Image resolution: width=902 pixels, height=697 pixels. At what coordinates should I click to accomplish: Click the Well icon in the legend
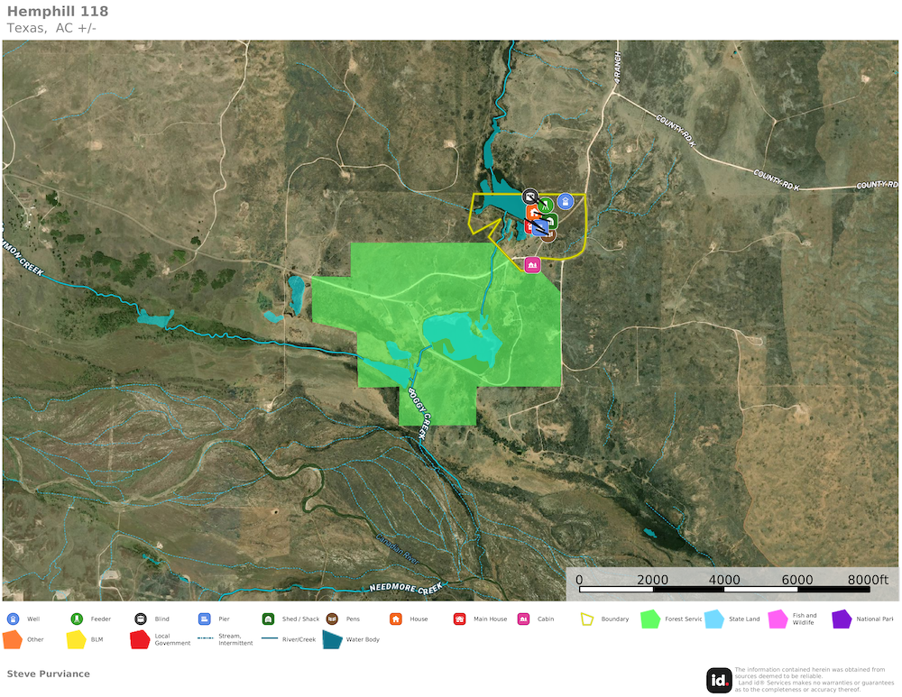13,619
